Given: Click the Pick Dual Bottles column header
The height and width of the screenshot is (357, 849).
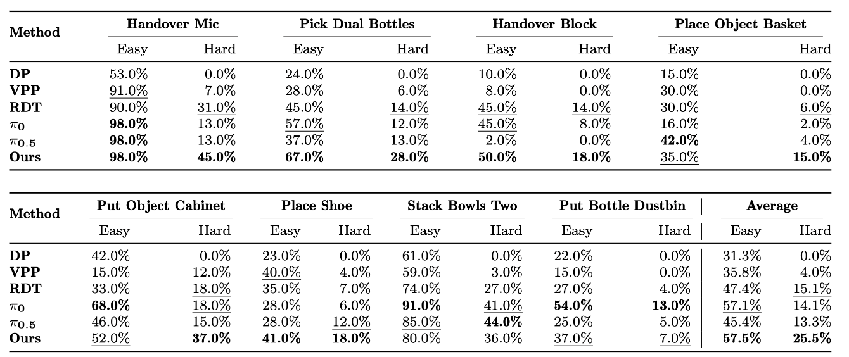Looking at the screenshot, I should tap(357, 25).
